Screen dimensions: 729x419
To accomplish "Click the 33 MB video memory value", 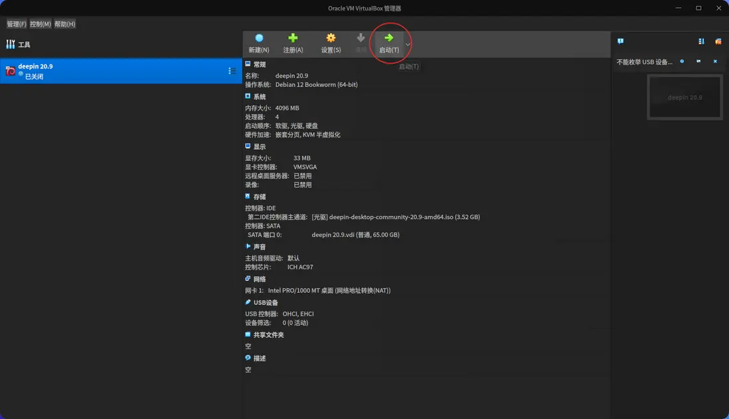I will pos(301,158).
